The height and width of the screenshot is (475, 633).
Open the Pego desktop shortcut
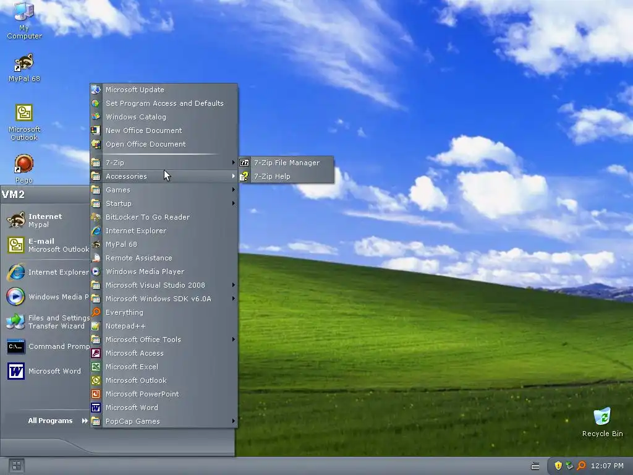coord(24,168)
